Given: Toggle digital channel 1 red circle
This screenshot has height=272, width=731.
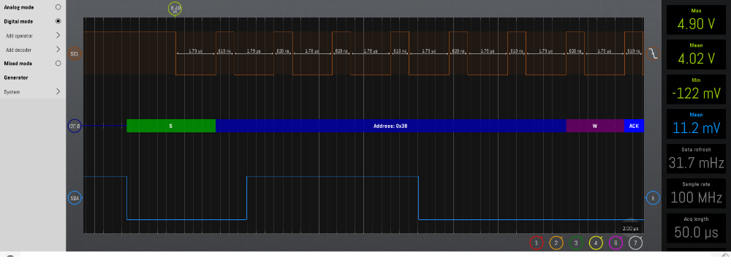Looking at the screenshot, I should 536,243.
